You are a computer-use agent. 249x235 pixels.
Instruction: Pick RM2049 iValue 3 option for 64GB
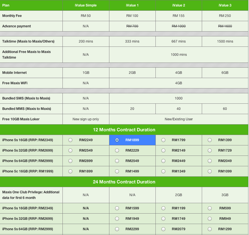(210, 161)
